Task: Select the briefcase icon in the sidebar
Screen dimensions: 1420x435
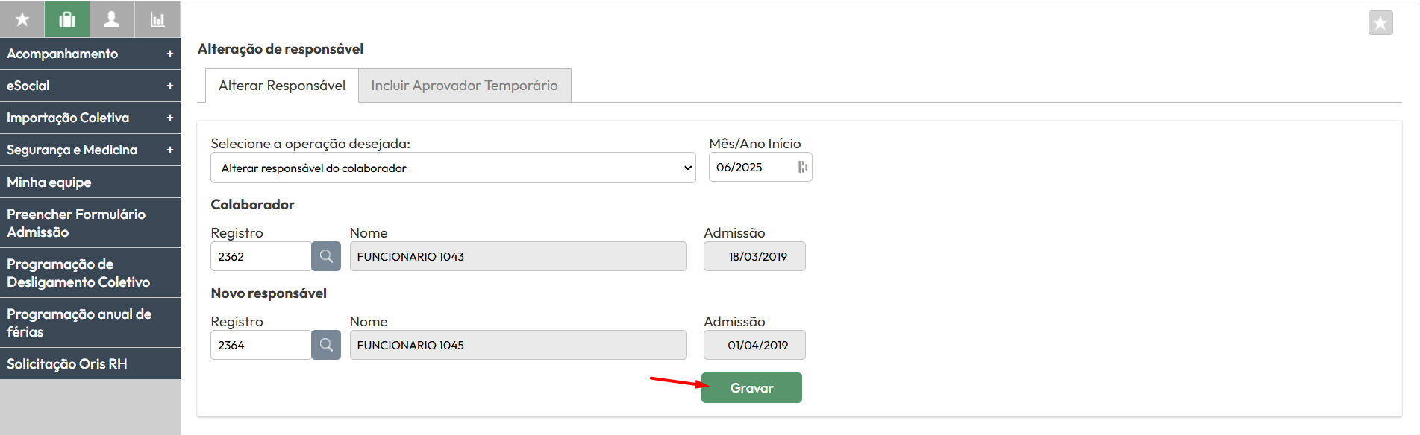Action: pyautogui.click(x=67, y=19)
